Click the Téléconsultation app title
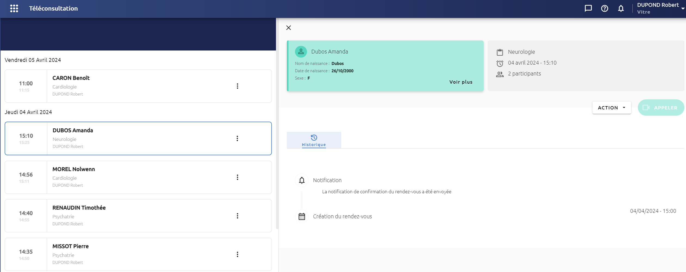 53,8
